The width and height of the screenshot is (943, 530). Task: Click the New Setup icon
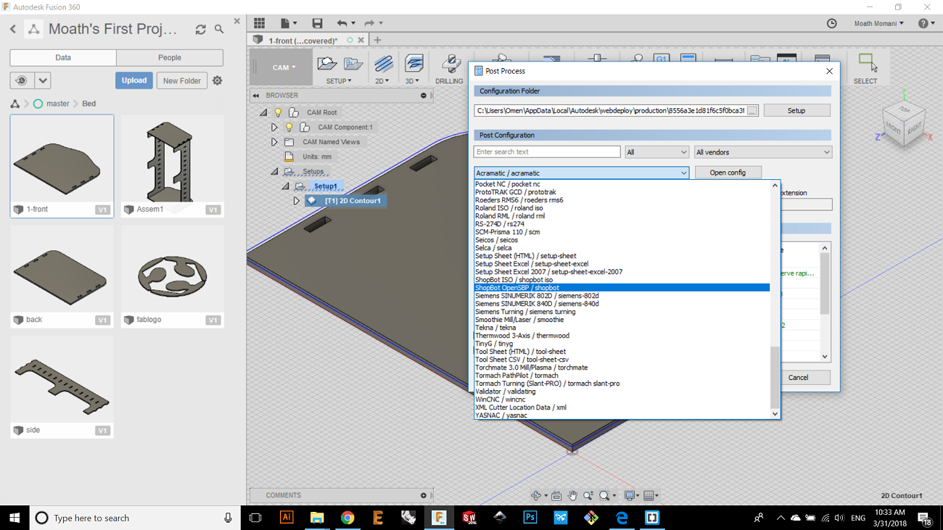click(327, 64)
